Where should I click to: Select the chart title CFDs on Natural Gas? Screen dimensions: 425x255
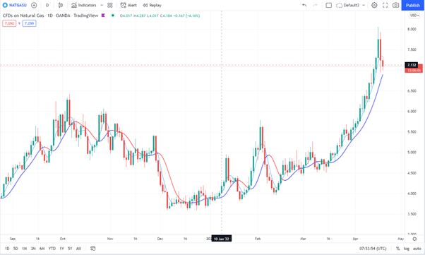(23, 16)
